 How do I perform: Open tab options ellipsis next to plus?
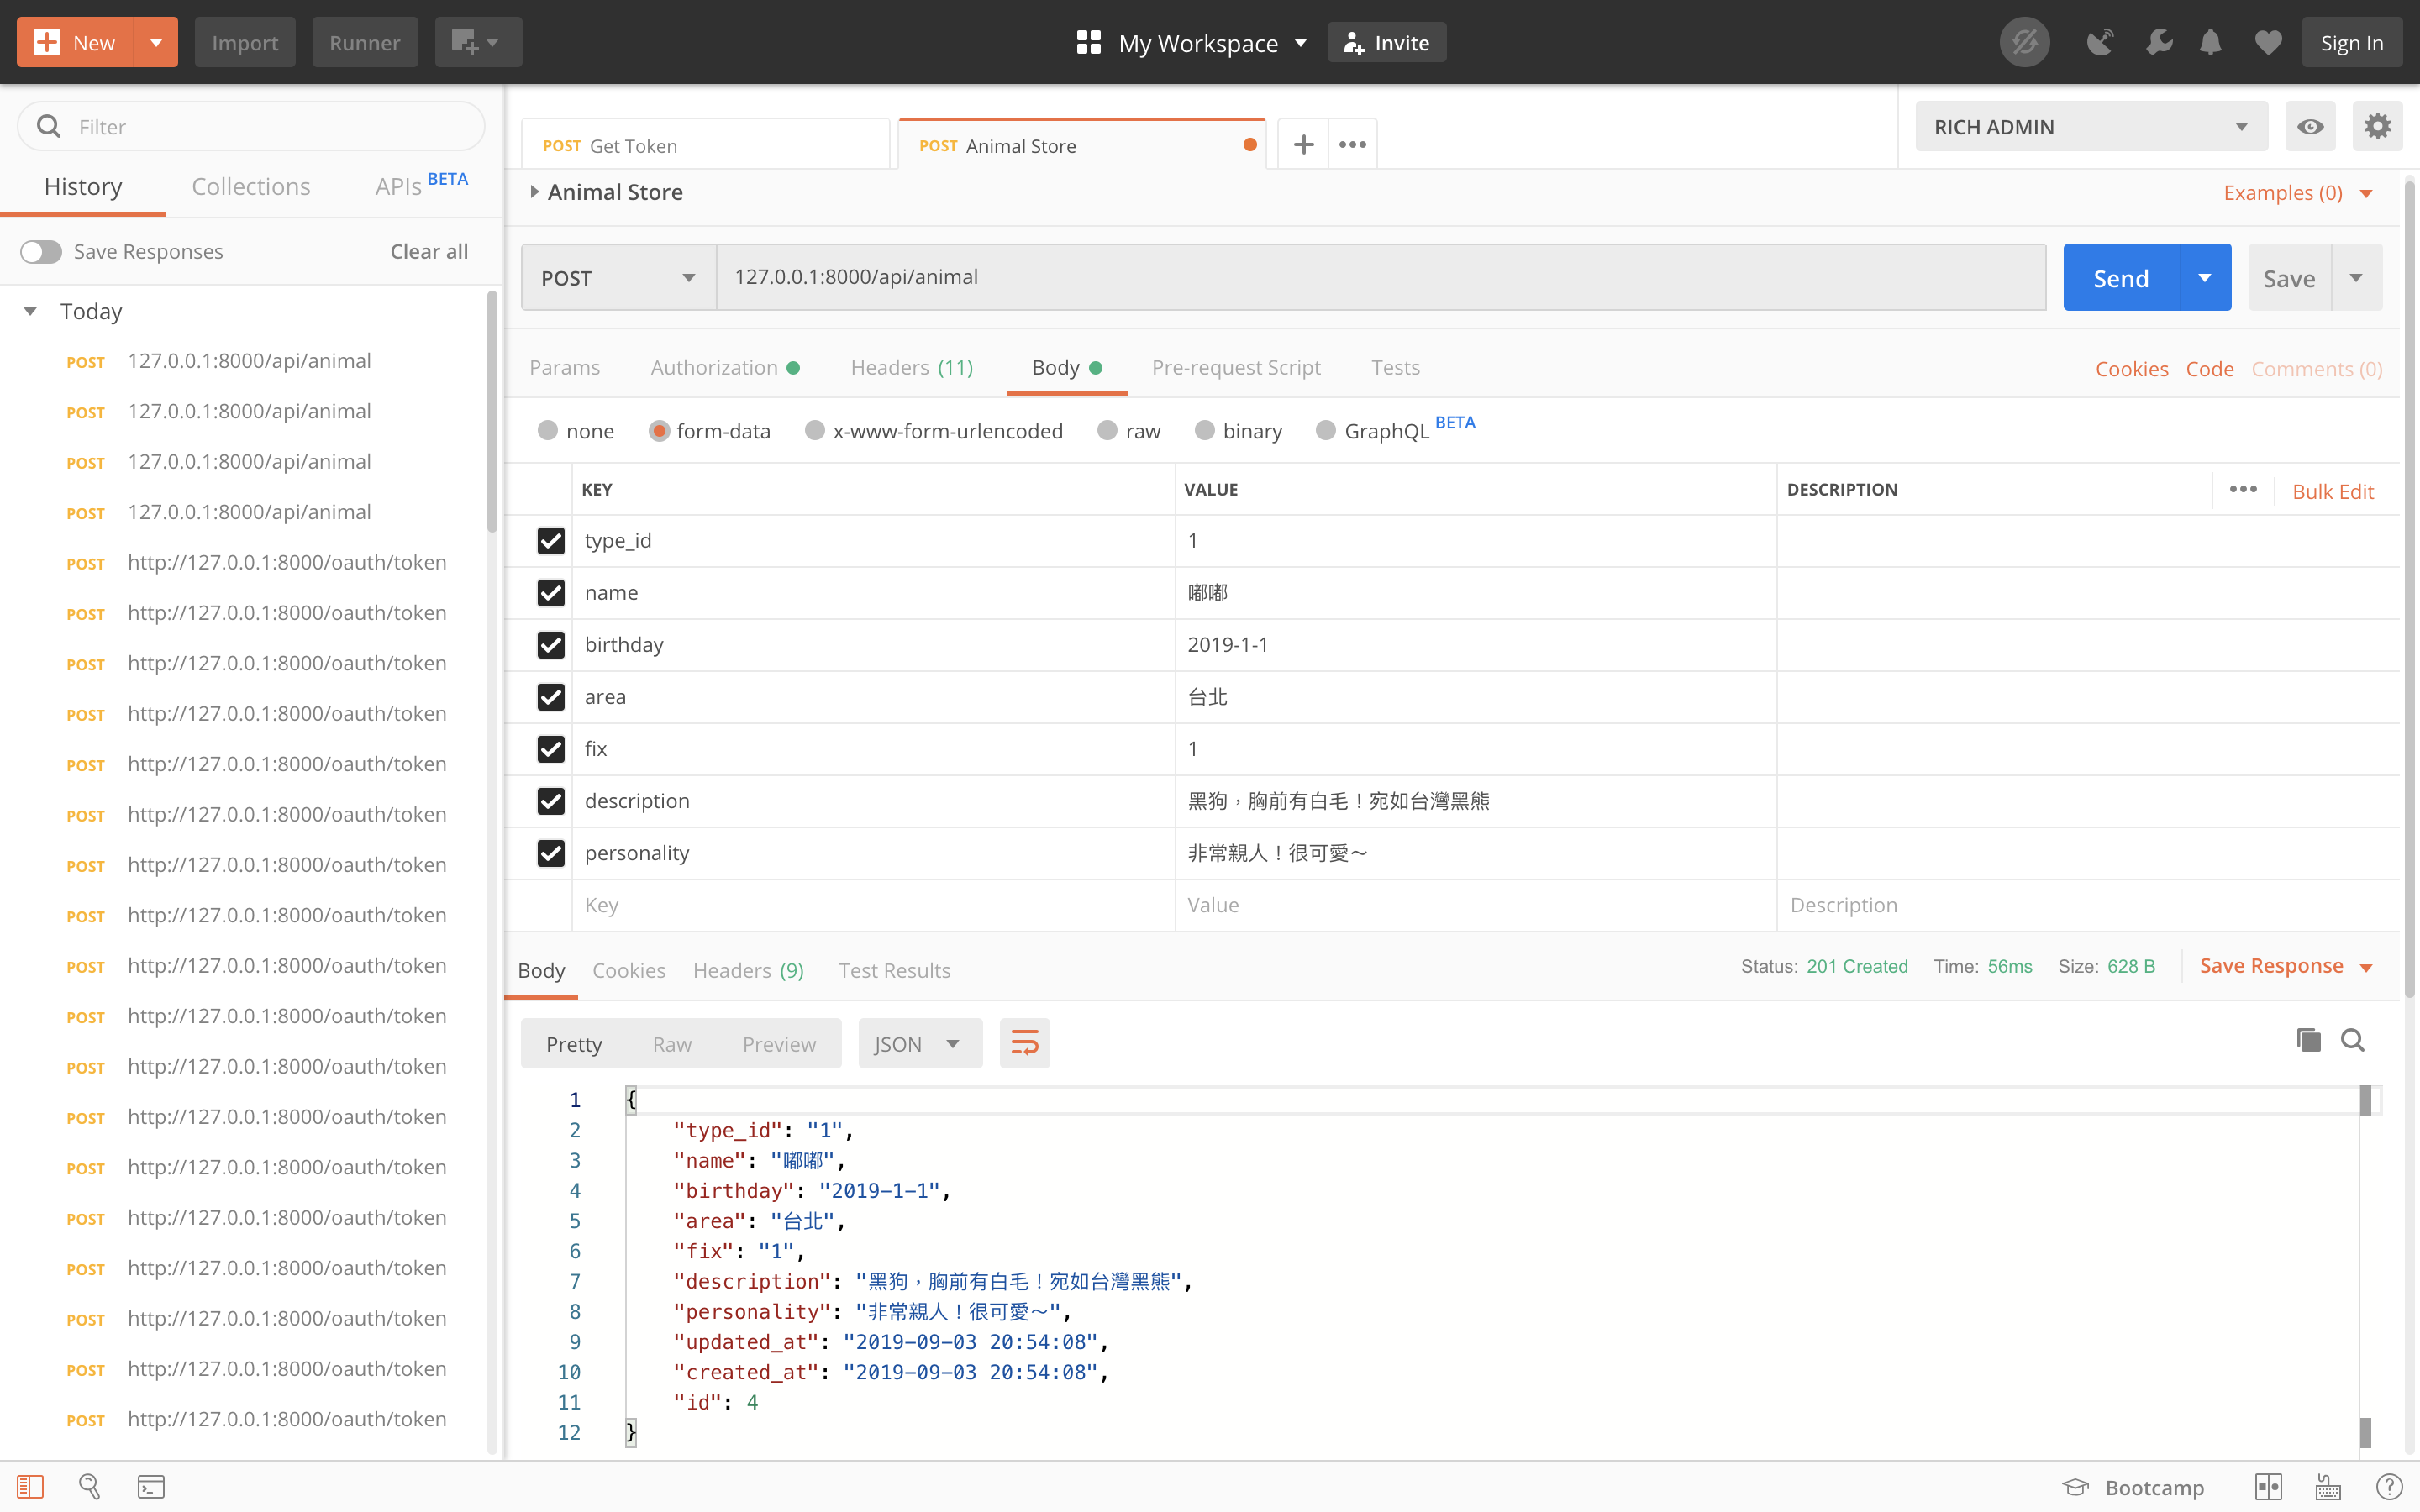click(1352, 144)
